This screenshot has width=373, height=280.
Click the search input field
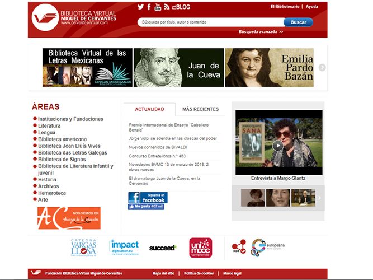coord(210,22)
